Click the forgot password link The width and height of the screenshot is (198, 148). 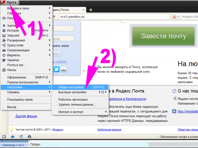pos(60,62)
